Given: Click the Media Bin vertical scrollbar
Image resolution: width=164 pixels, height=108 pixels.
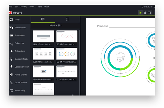Looking at the screenshot, I should point(80,62).
